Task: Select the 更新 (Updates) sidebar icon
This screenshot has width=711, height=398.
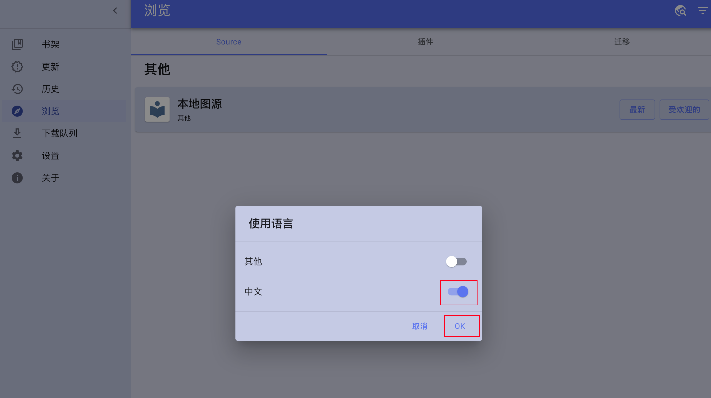Action: [x=17, y=67]
